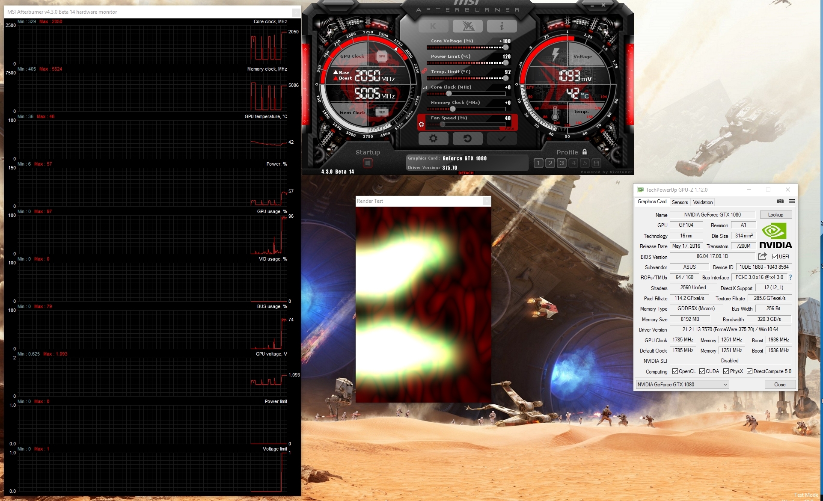Load profile slot 5
This screenshot has width=823, height=501.
[585, 163]
